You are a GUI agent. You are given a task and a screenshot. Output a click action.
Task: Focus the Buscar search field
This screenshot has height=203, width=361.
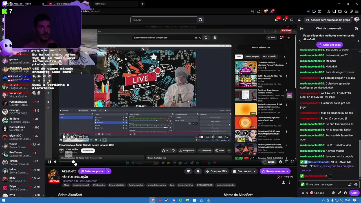click(164, 20)
